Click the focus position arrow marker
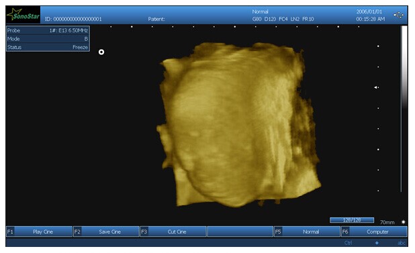The height and width of the screenshot is (253, 415). 376,87
